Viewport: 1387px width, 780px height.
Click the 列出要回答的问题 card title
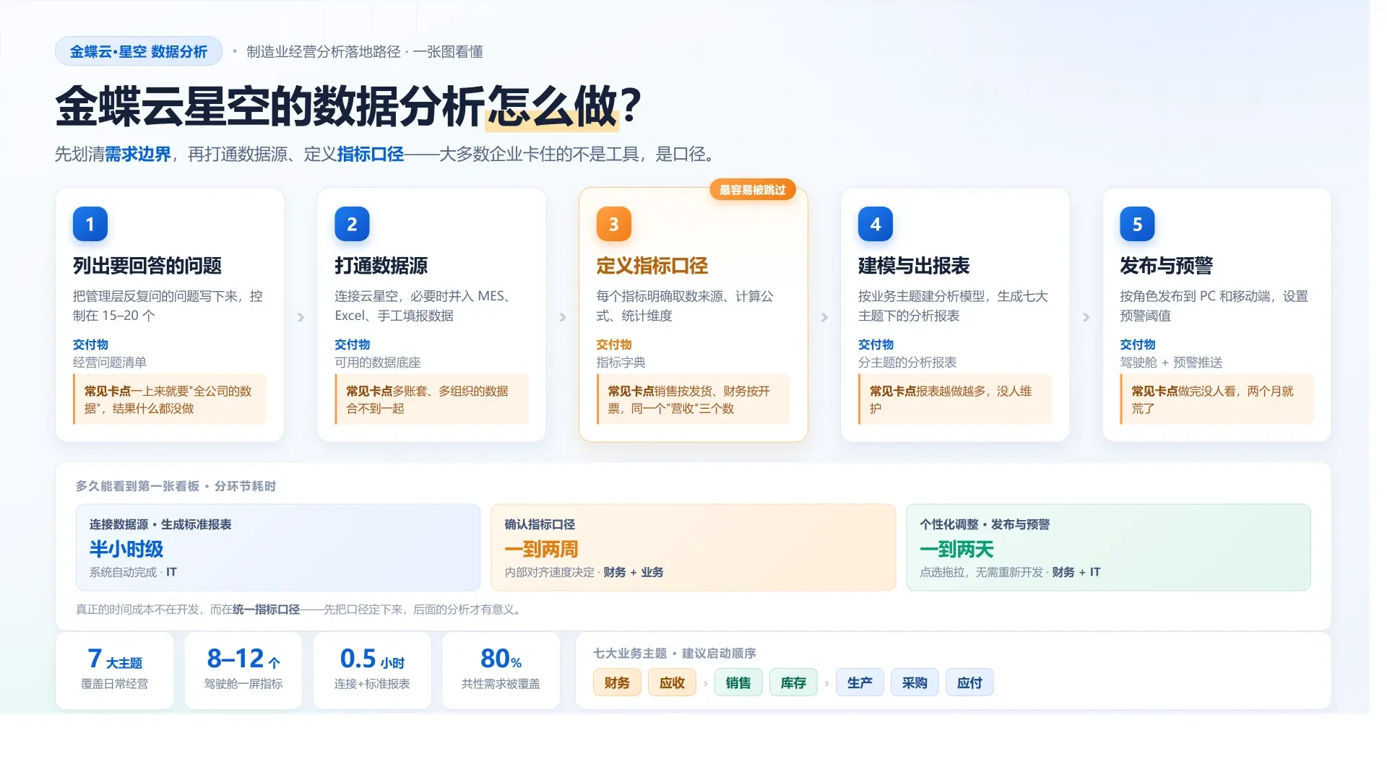(x=147, y=266)
